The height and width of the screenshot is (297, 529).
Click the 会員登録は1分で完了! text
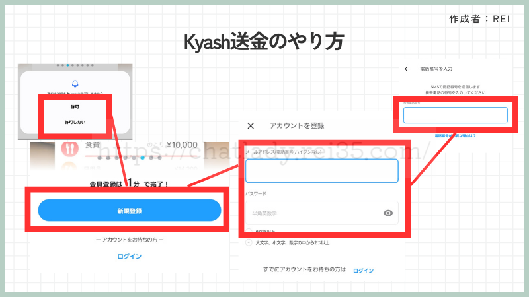[129, 183]
